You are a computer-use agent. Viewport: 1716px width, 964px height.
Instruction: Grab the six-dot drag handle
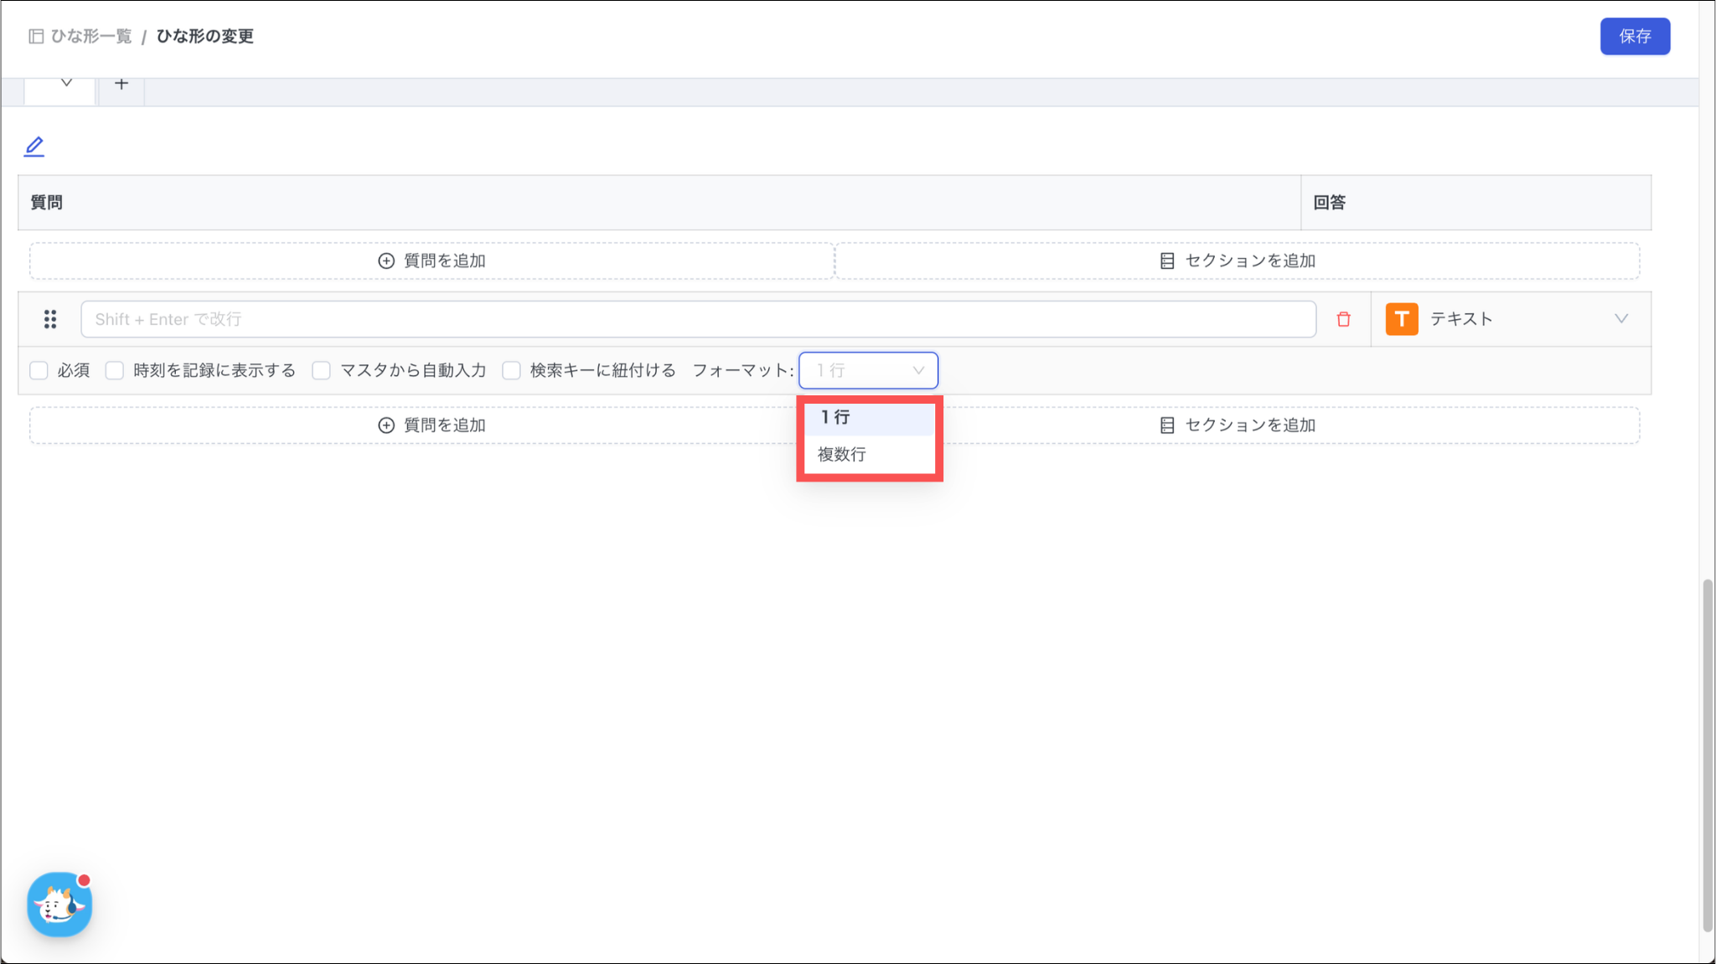50,319
